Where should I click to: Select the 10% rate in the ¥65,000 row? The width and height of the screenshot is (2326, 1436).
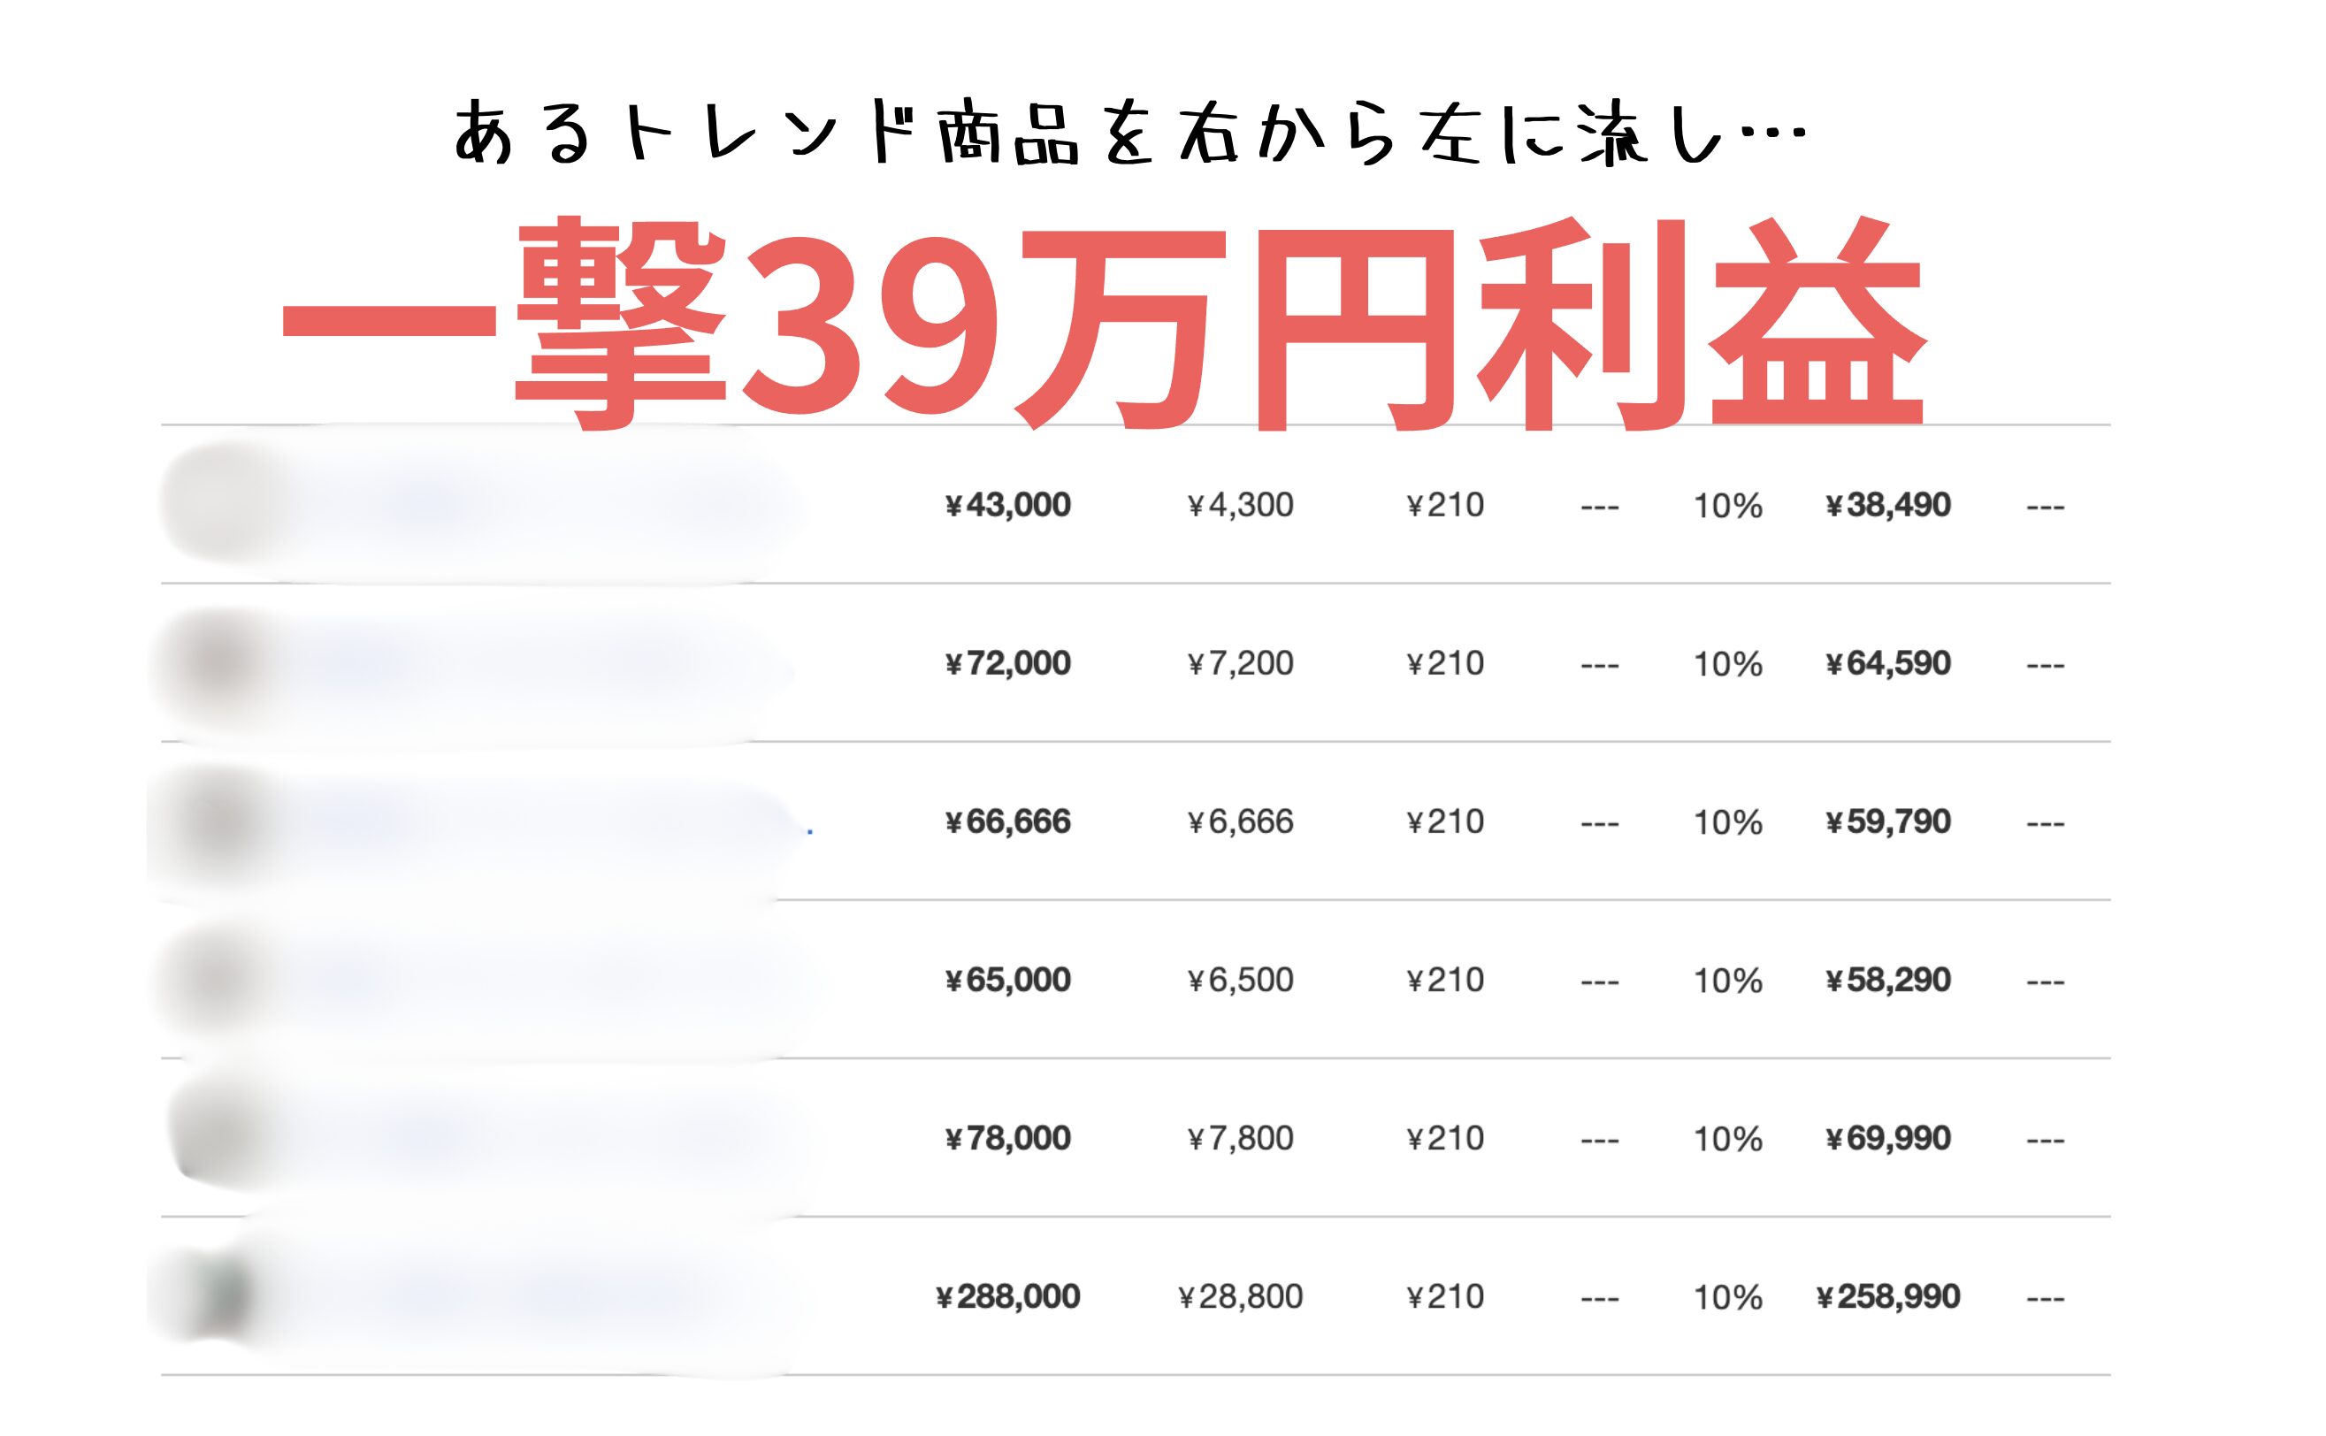coord(1727,980)
